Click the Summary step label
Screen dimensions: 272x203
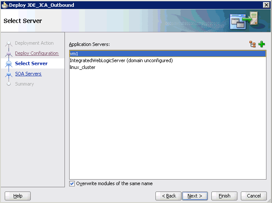click(24, 84)
